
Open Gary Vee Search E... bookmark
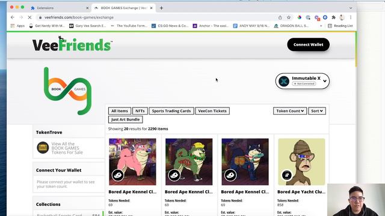pyautogui.click(x=88, y=26)
